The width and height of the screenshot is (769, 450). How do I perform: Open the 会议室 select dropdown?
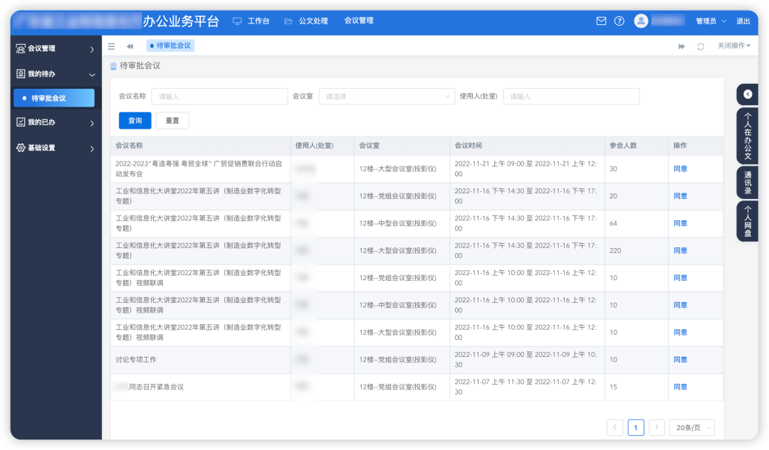387,96
